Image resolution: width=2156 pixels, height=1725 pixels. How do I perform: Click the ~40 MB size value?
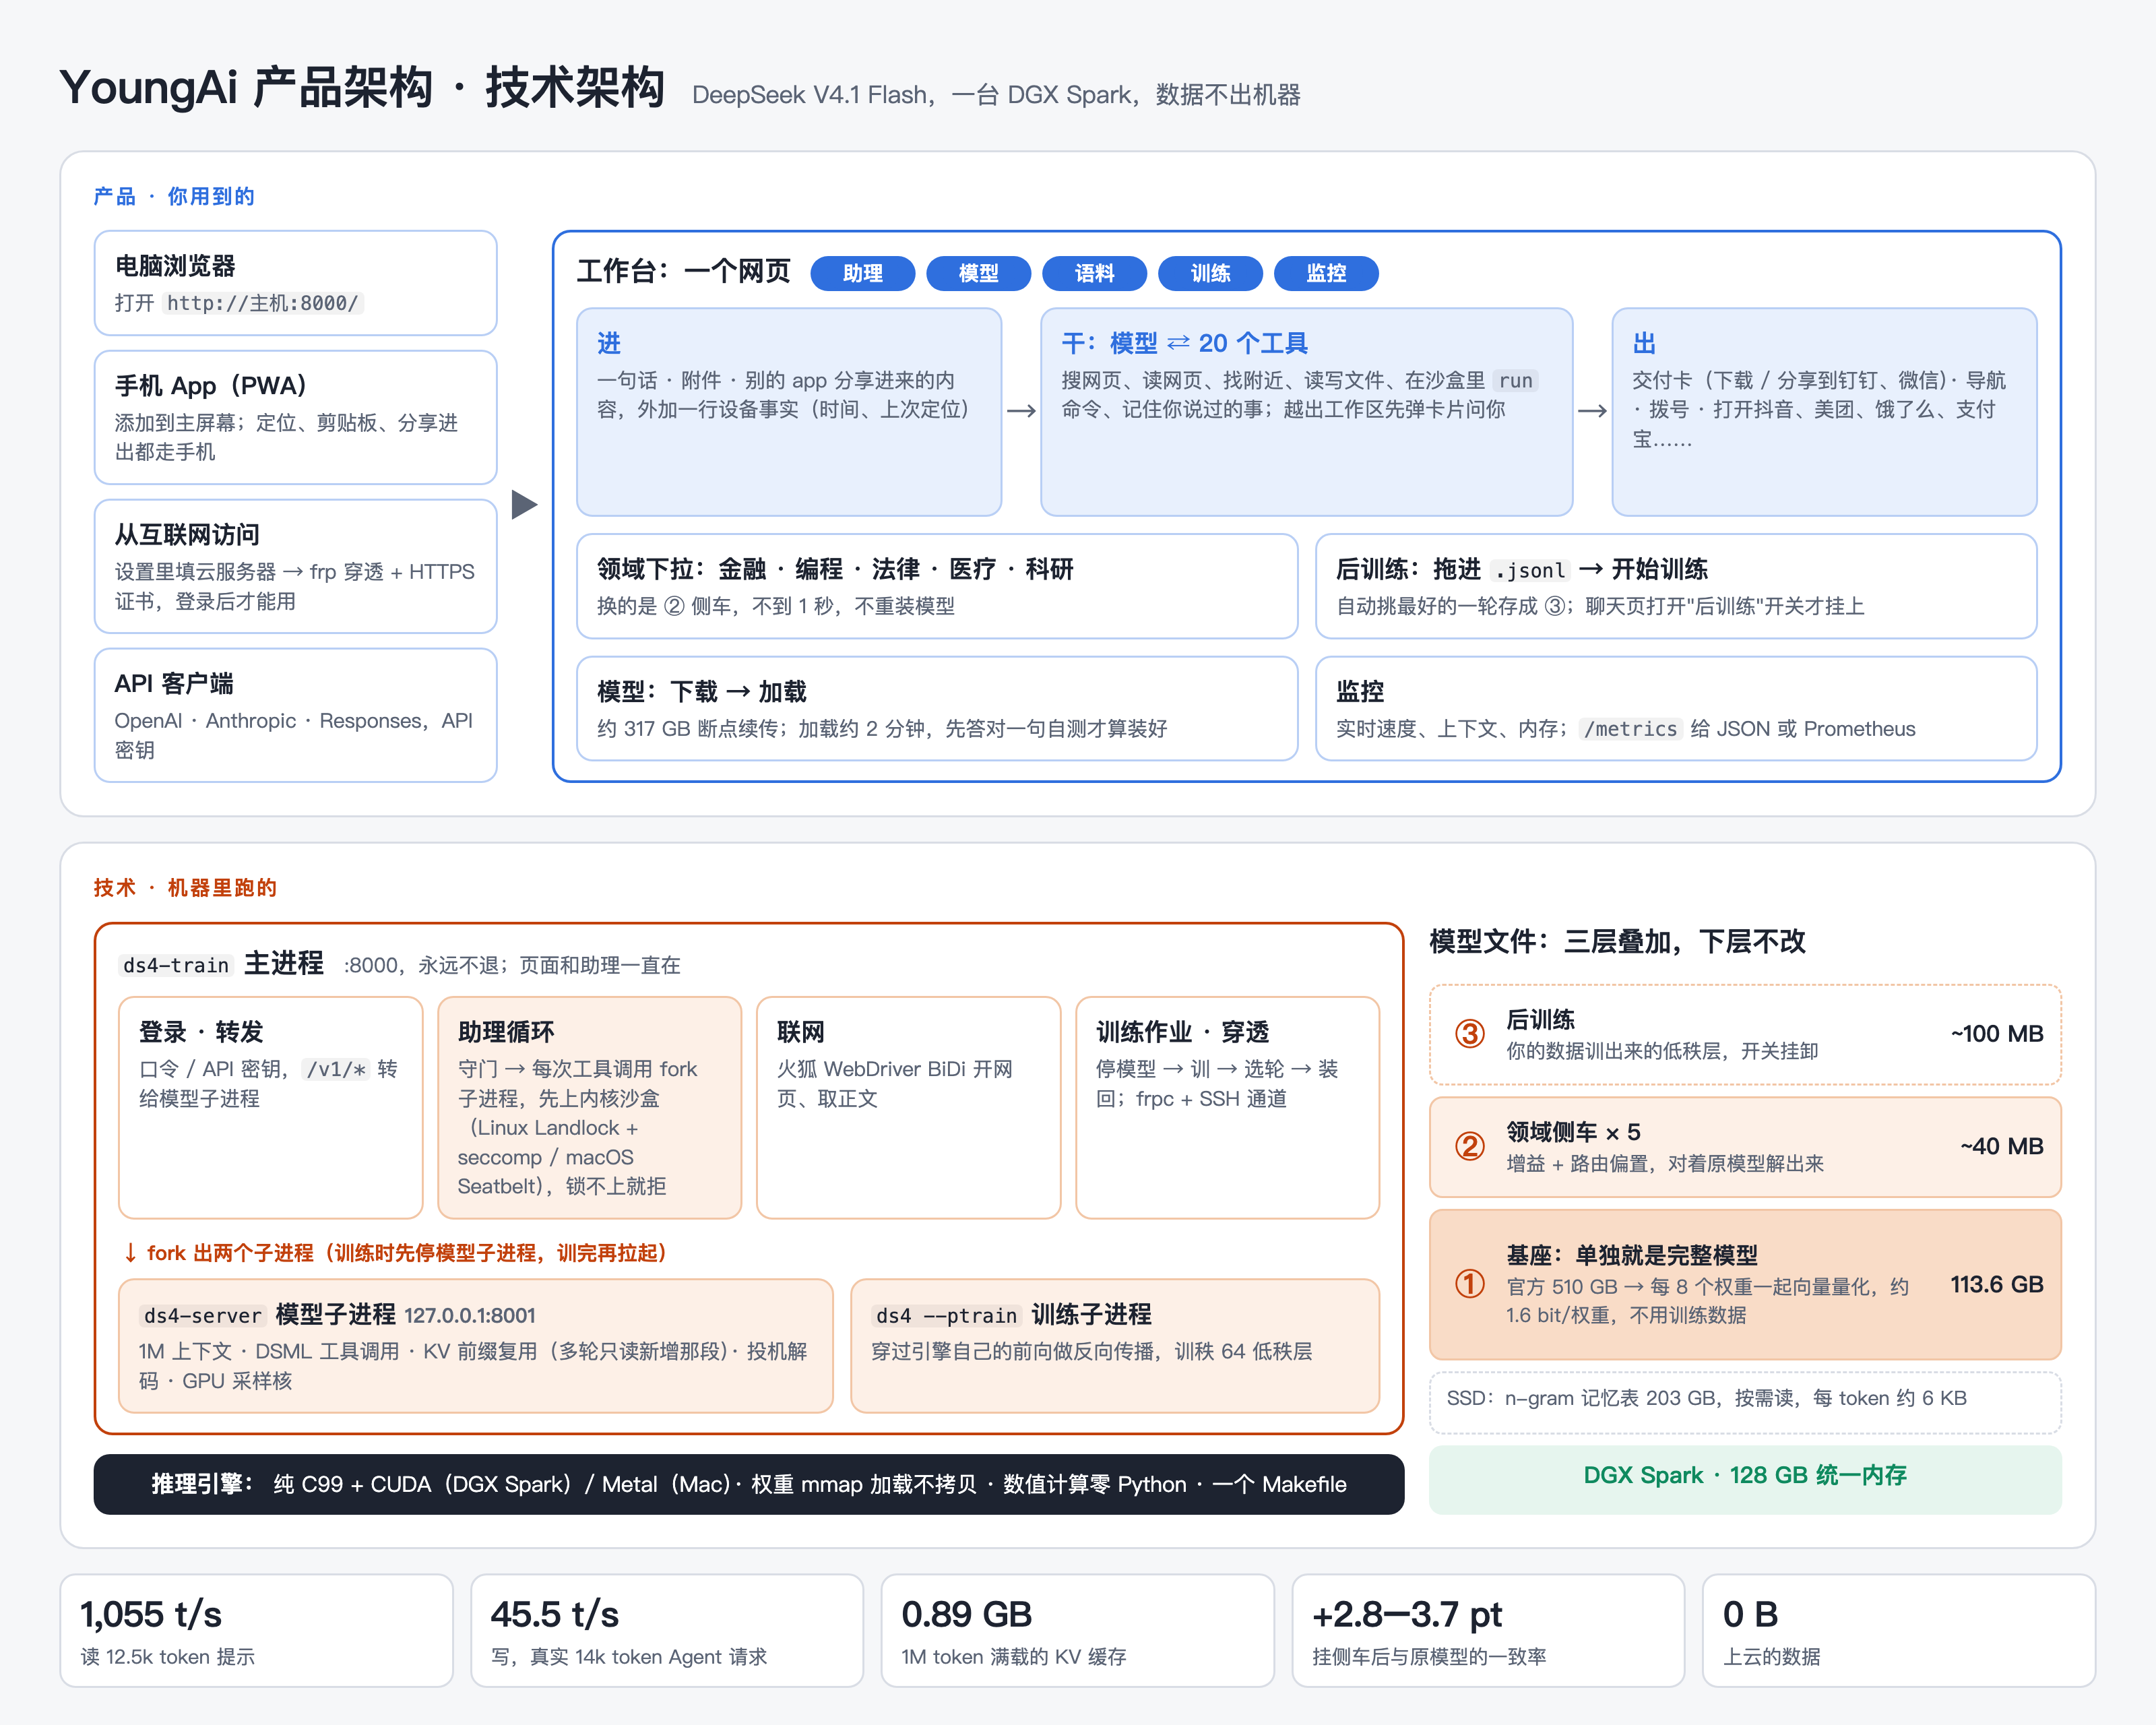point(2002,1146)
